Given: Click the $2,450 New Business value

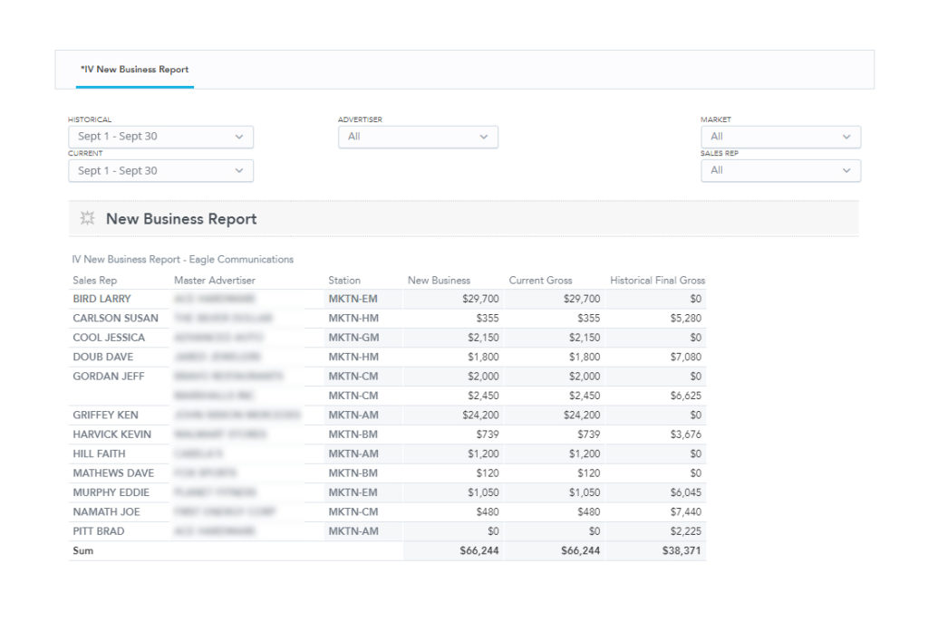Looking at the screenshot, I should 483,396.
